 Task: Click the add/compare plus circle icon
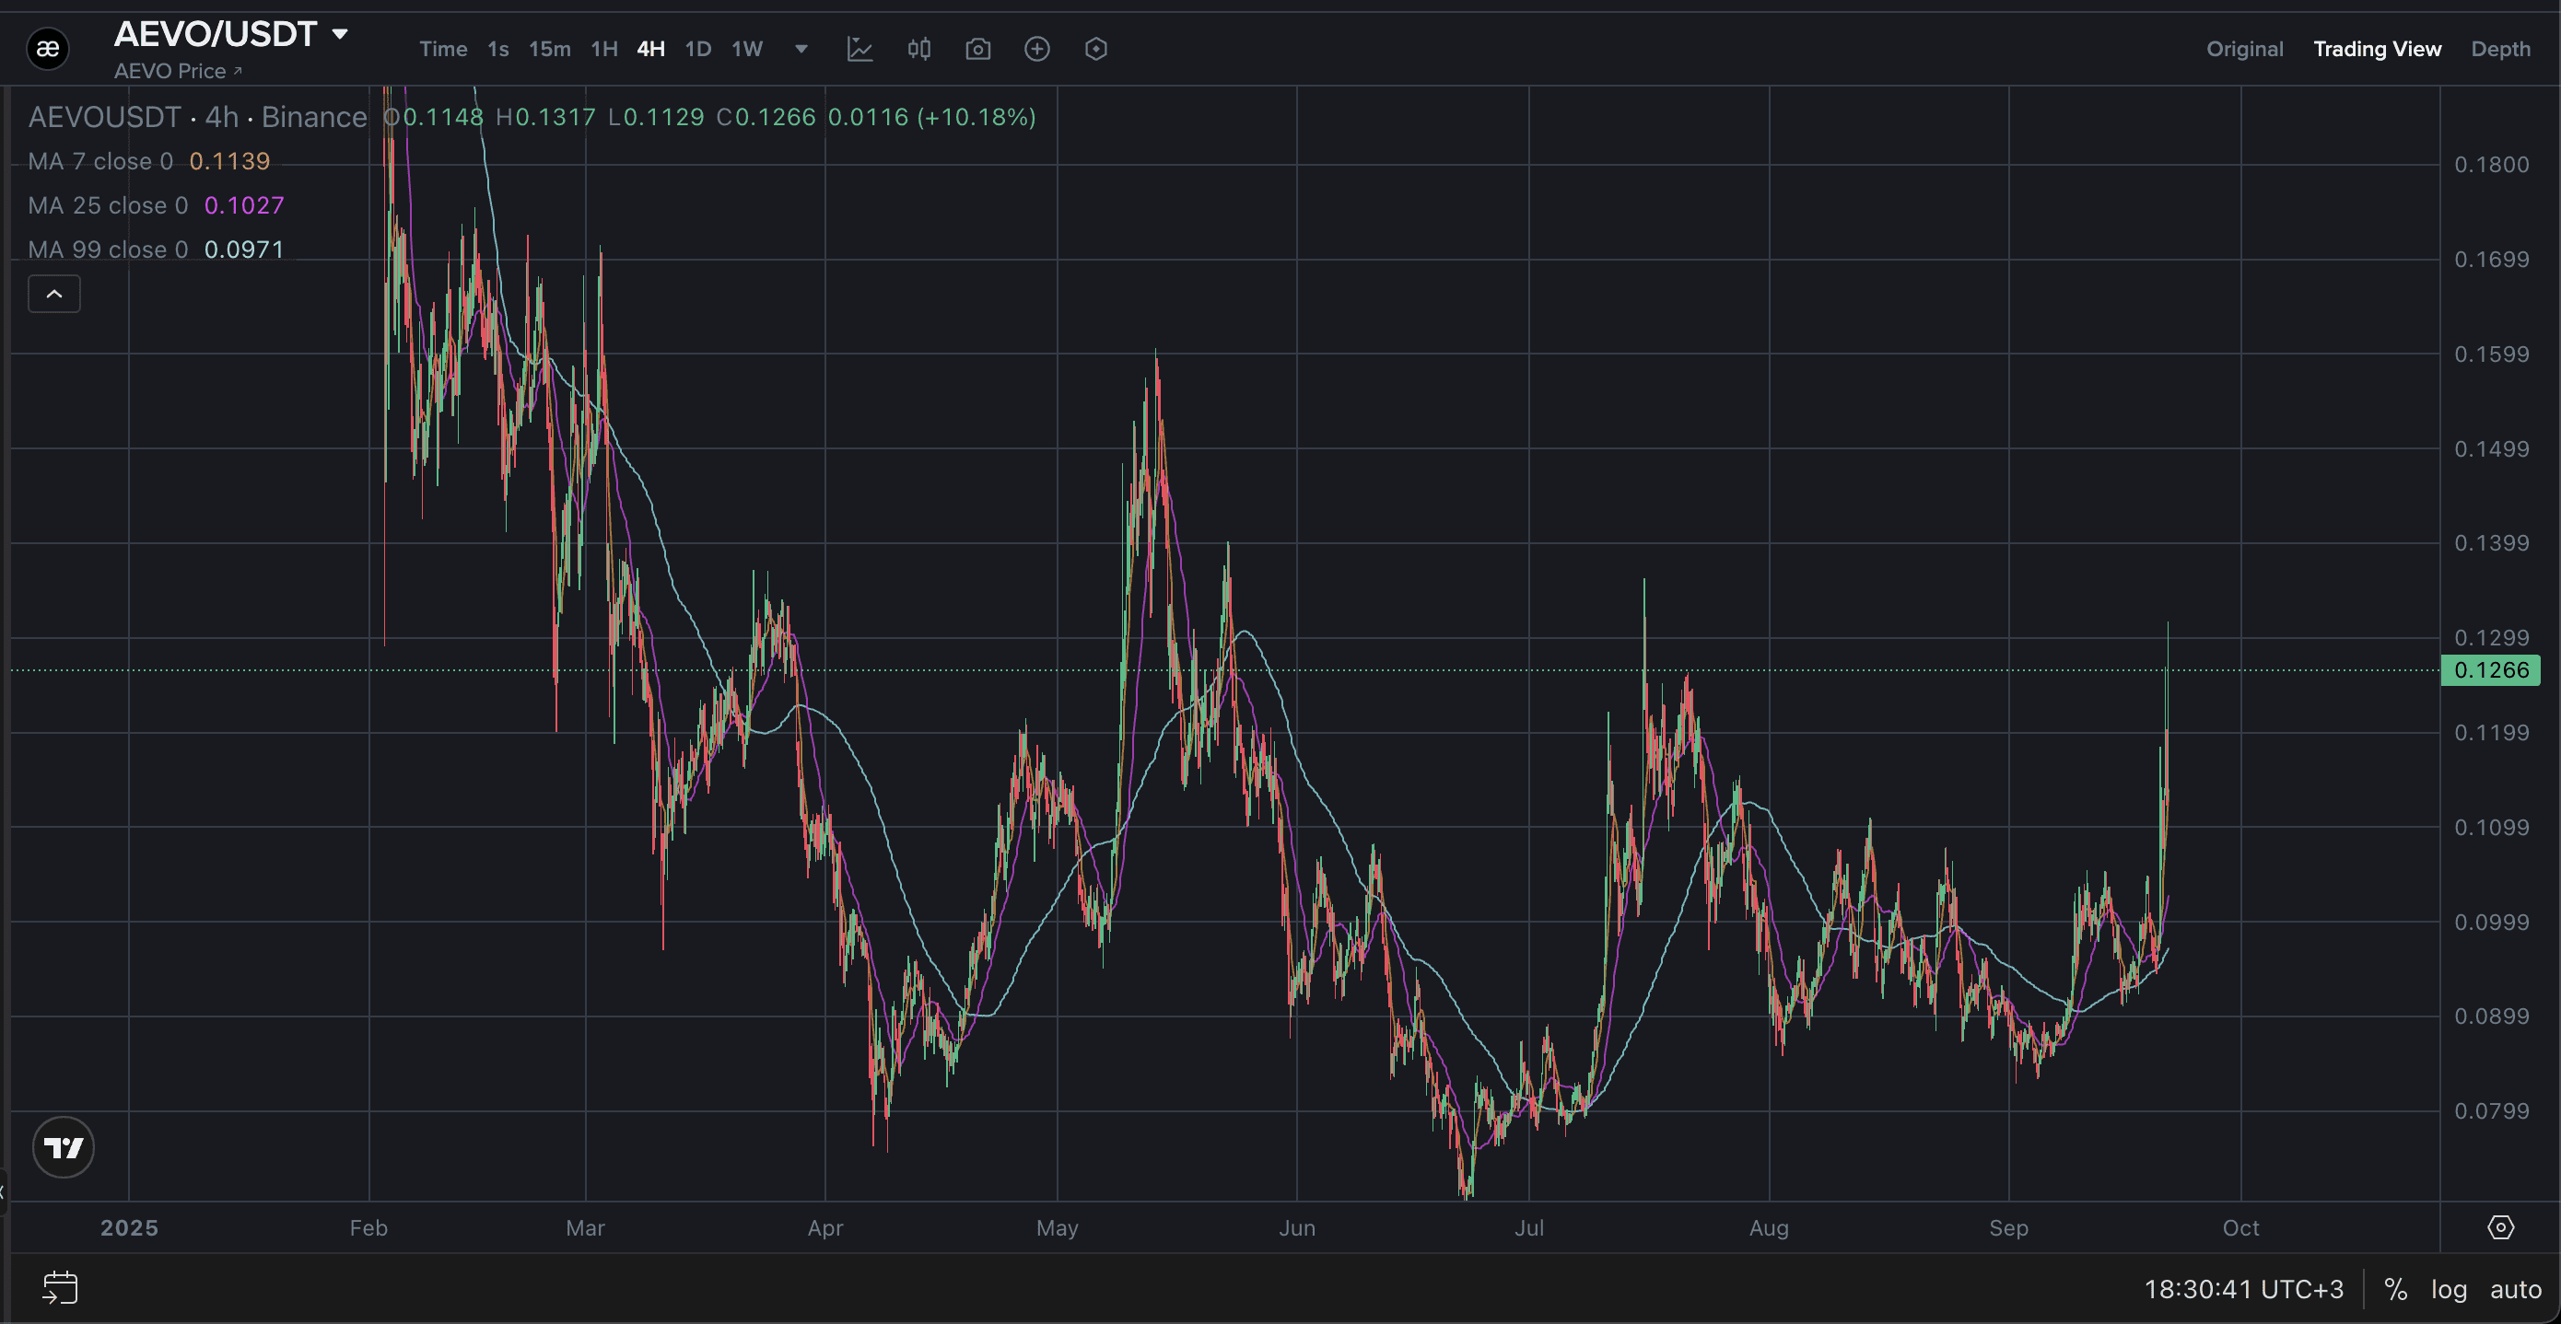(1037, 49)
